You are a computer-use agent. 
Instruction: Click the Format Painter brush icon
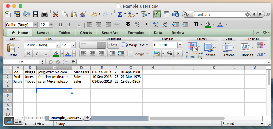(83, 14)
